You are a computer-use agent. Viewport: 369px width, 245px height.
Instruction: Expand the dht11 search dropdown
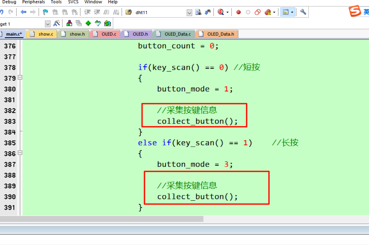(x=189, y=12)
